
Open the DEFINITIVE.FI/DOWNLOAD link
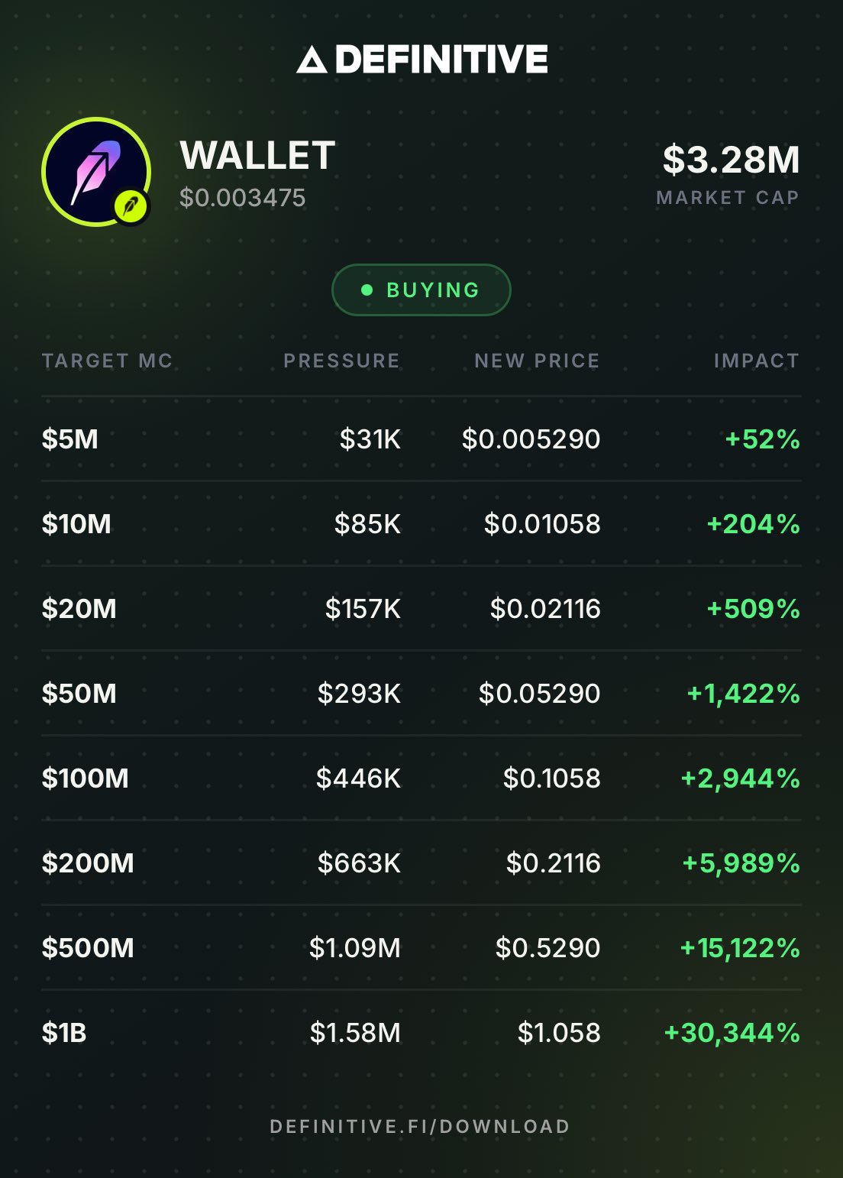(420, 1127)
